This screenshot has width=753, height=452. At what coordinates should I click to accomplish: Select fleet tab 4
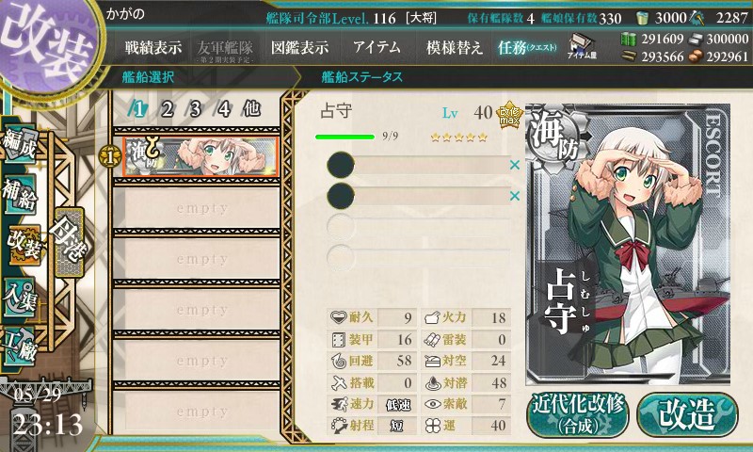point(223,110)
